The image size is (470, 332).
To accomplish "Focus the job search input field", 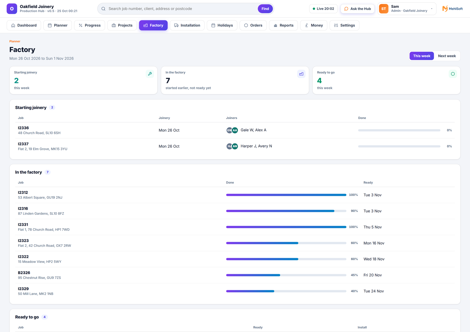I will [x=182, y=9].
